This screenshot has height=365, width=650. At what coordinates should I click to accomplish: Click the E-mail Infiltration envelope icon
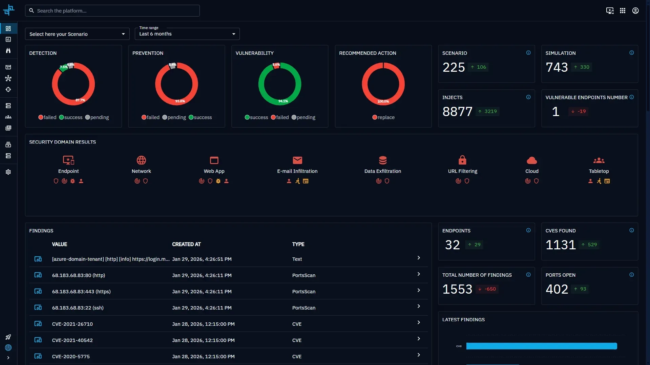click(x=297, y=160)
